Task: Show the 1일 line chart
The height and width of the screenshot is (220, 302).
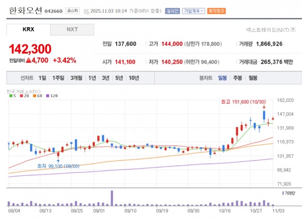Action: (42, 78)
